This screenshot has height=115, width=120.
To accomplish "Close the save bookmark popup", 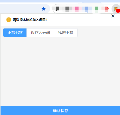I will tap(113, 16).
